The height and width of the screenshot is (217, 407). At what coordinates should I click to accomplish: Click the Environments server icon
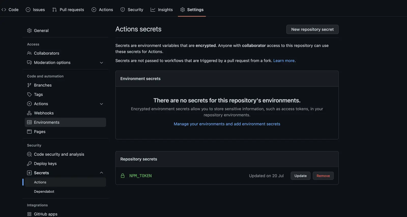pos(29,122)
